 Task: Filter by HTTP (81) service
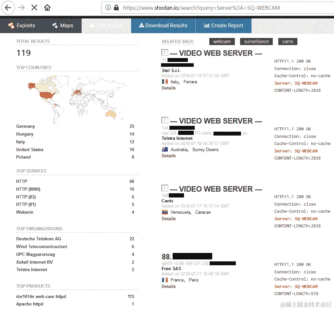(x=26, y=205)
